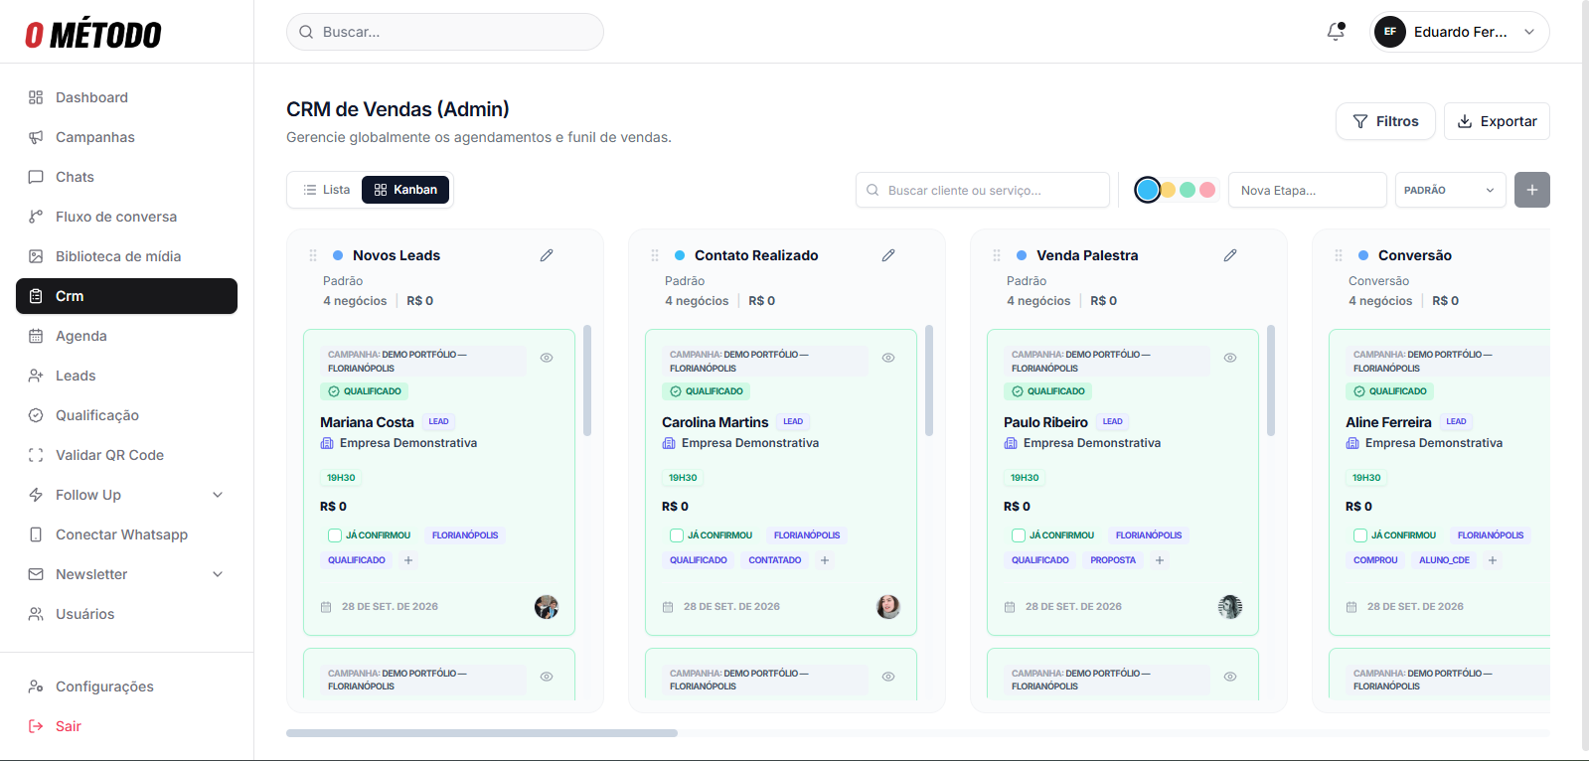Focus the Buscar cliente ou serviço field

[983, 190]
